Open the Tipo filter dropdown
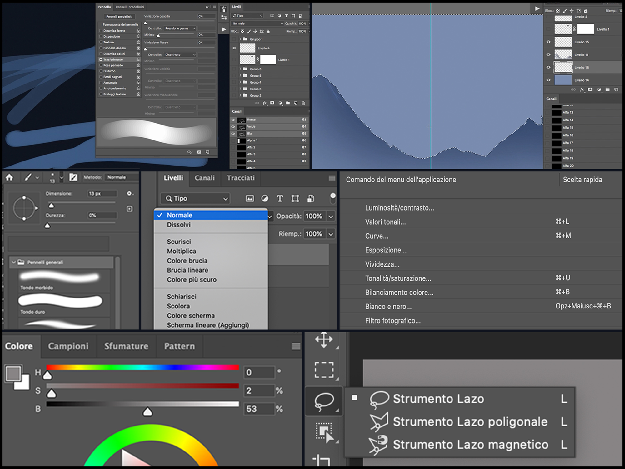Viewport: 625px width, 469px height. coord(196,199)
